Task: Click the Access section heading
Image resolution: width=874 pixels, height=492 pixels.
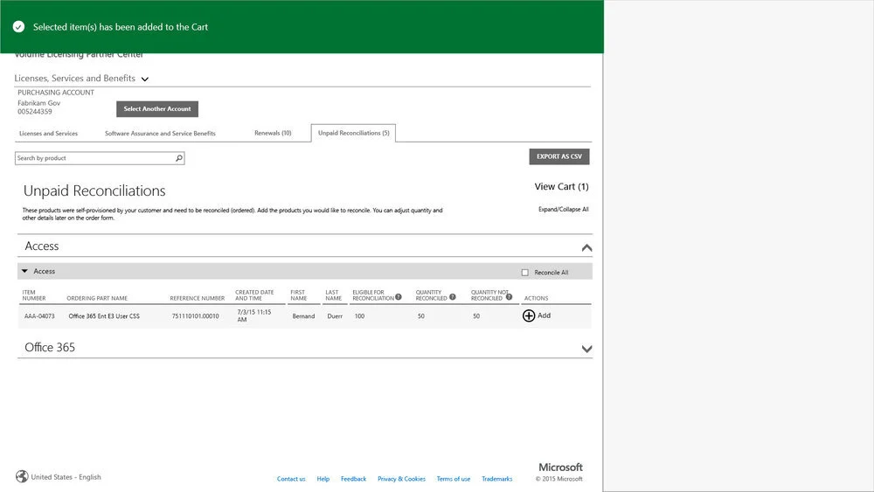Action: point(42,246)
